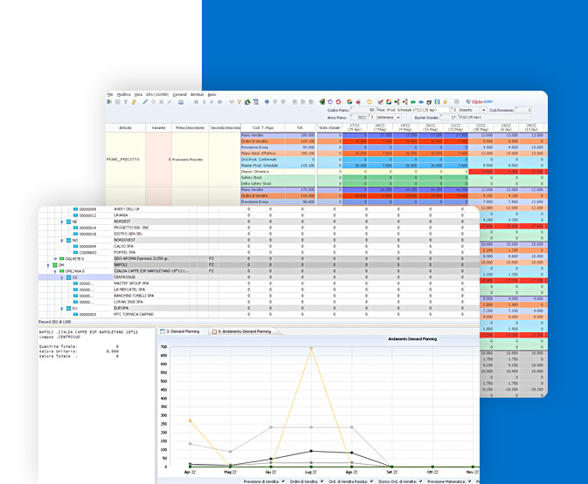Click the Cod.Revisione input field
588x484 pixels.
[x=523, y=110]
